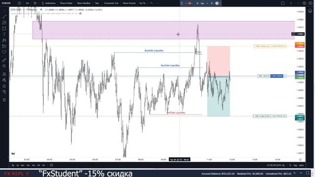The height and width of the screenshot is (177, 315).
Task: Toggle indicator visibility eye in chart legend
Action: pyautogui.click(x=80, y=13)
